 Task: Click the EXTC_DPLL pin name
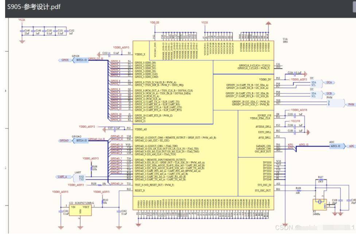click(264, 132)
